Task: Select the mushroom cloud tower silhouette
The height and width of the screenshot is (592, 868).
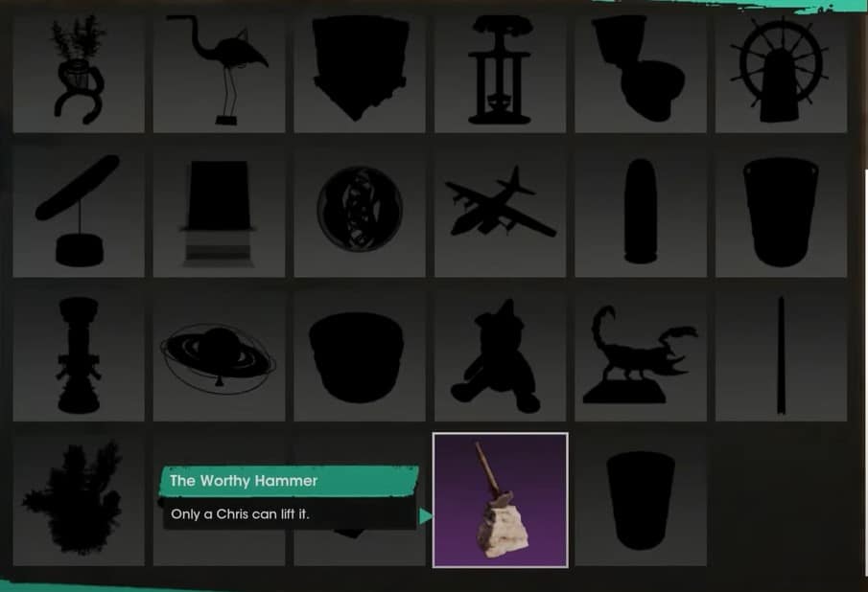Action: 500,72
